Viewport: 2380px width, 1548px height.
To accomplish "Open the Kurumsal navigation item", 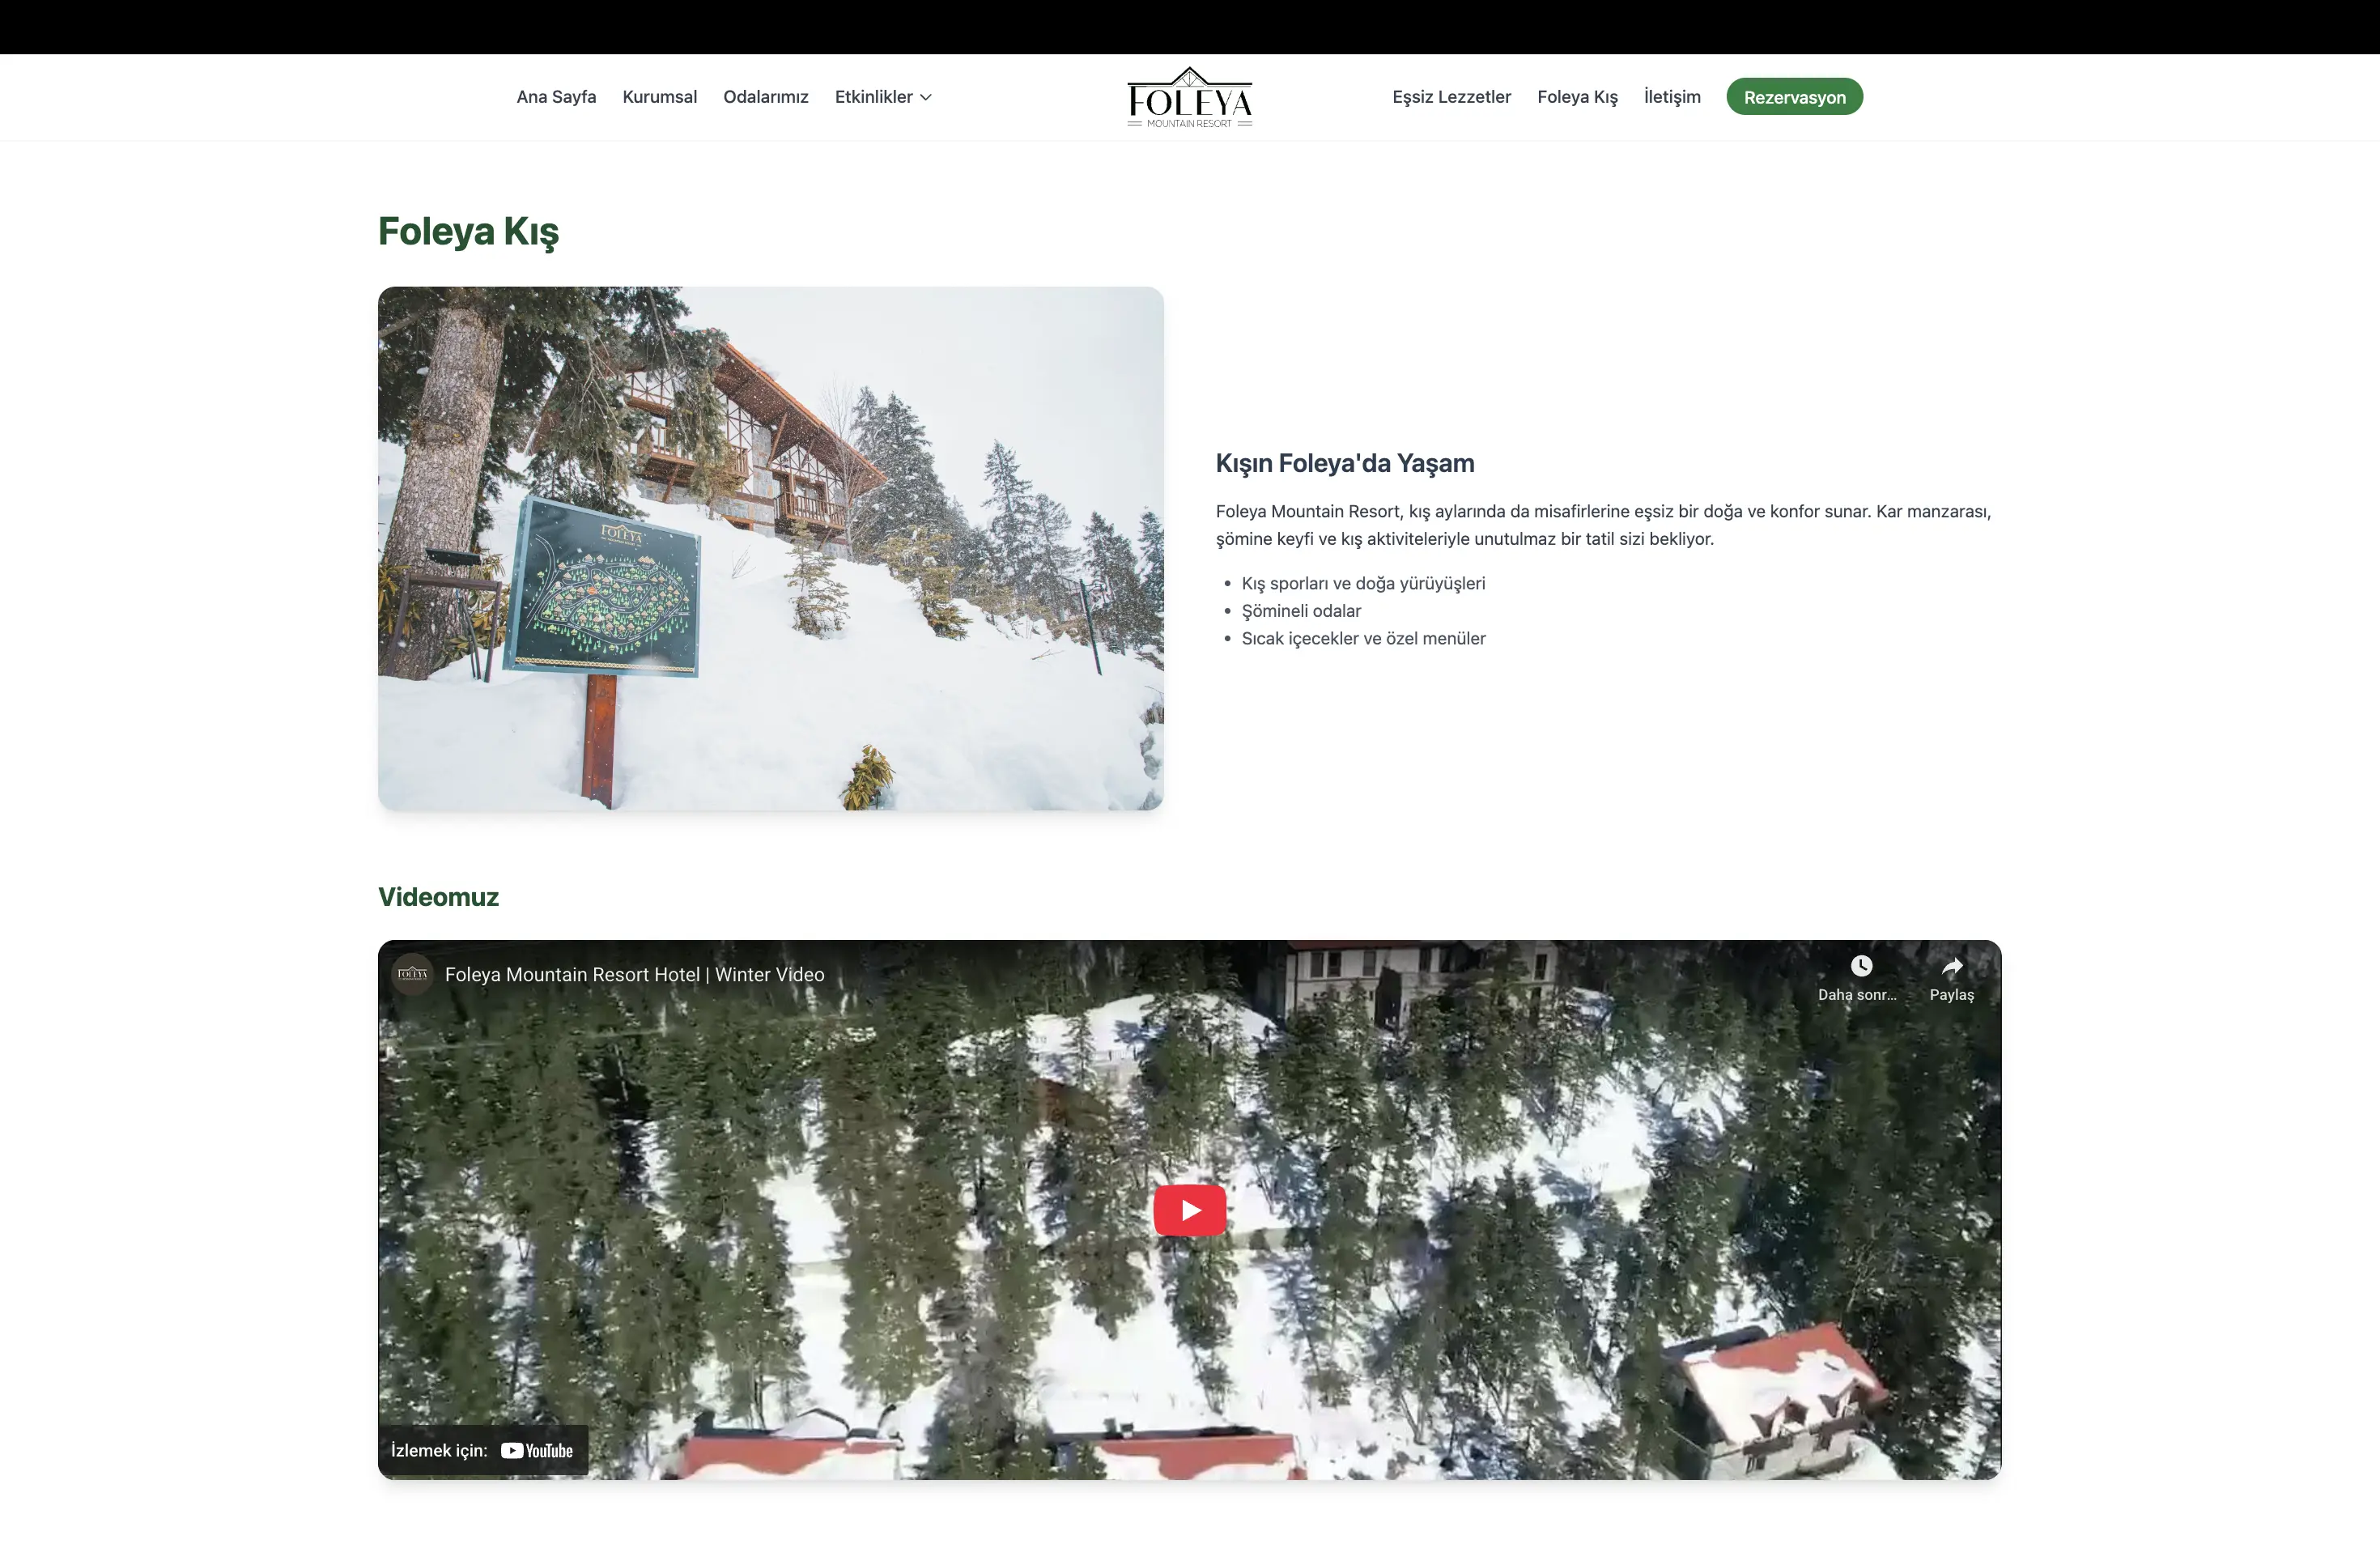I will coord(659,97).
